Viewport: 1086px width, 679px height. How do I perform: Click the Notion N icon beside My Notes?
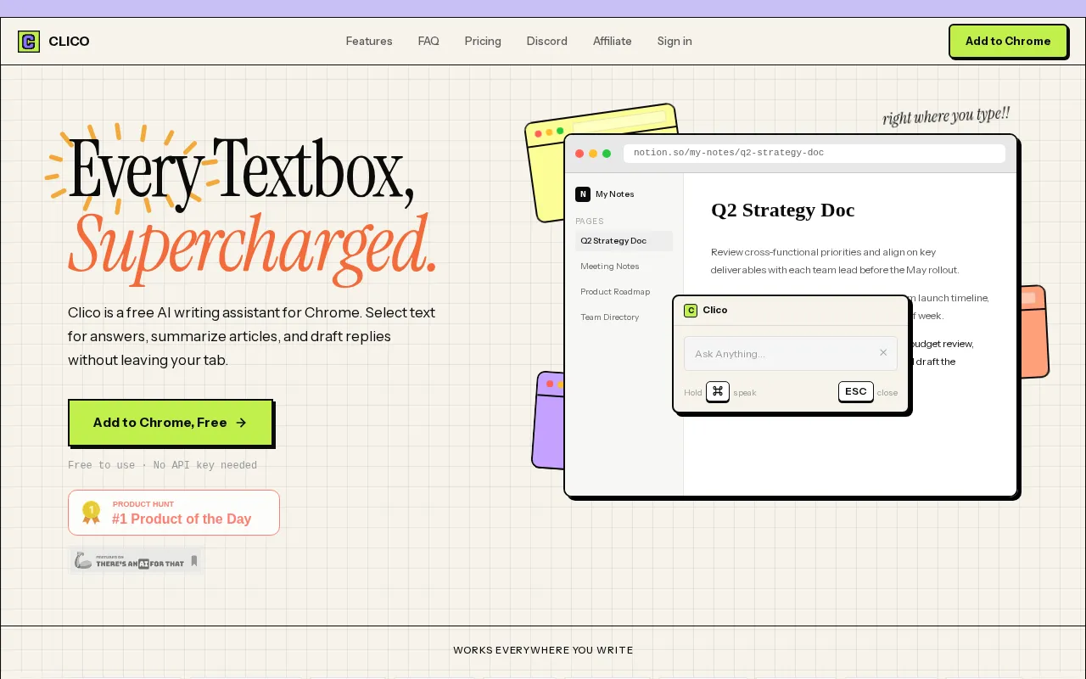(583, 194)
